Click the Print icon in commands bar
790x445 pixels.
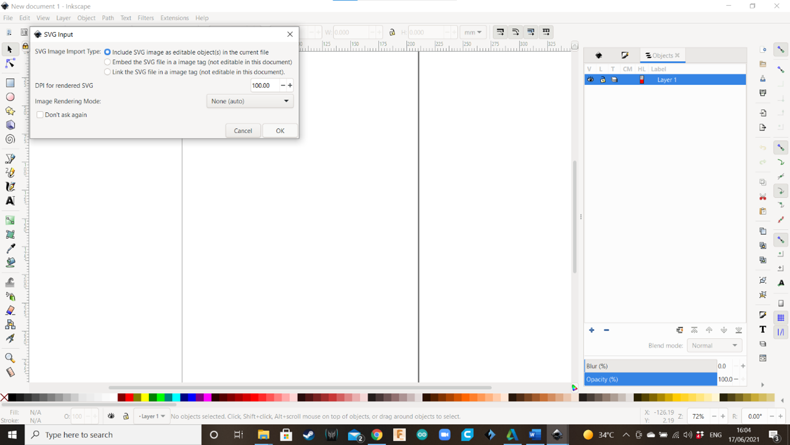click(x=763, y=93)
